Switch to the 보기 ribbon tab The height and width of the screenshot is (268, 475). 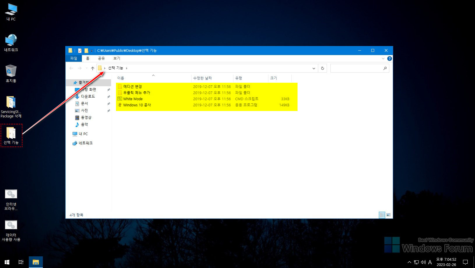coord(117,58)
